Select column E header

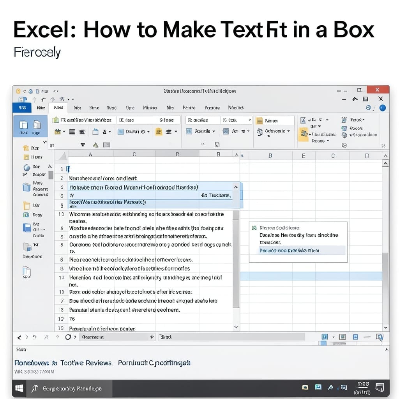tap(304, 156)
